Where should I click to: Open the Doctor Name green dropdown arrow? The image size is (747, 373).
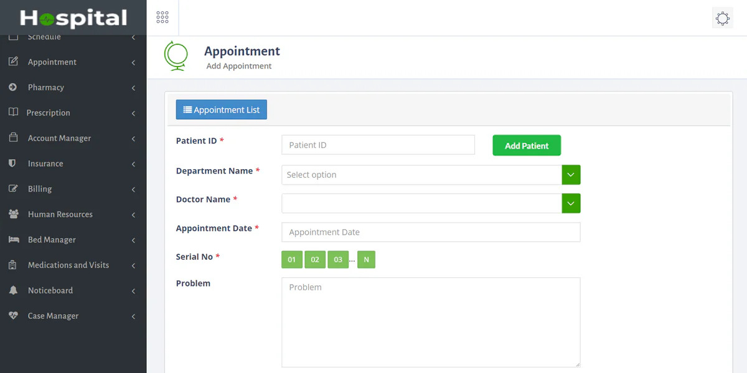(571, 203)
